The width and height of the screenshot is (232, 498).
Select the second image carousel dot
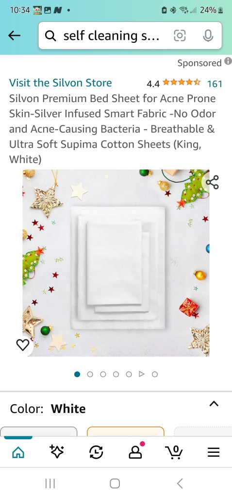point(90,375)
